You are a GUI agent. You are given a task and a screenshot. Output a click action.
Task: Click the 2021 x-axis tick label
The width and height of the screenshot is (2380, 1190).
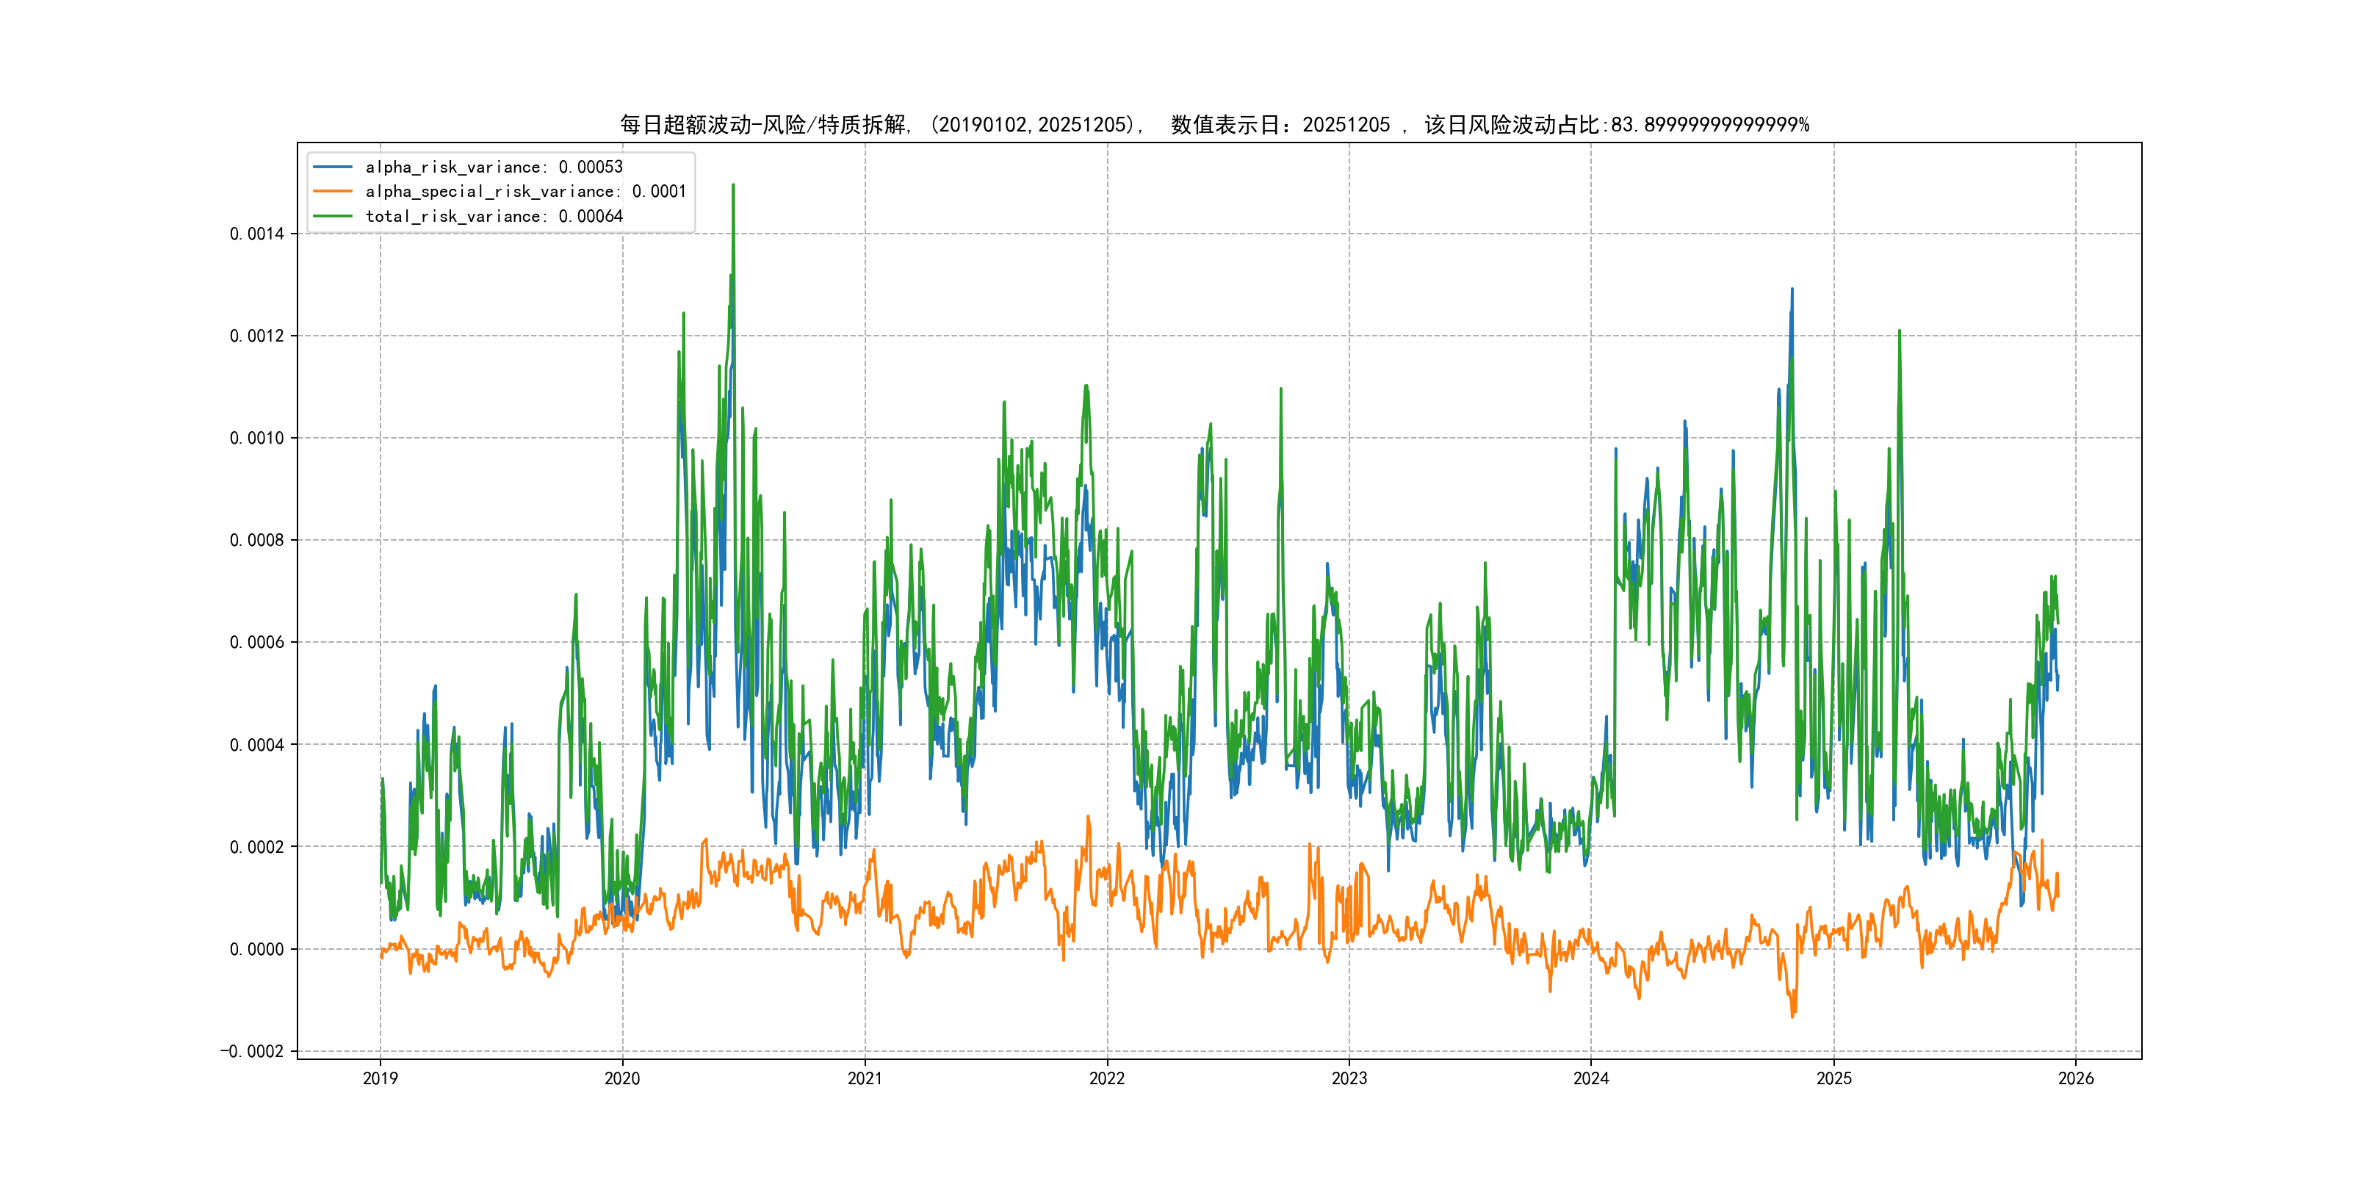[865, 1078]
